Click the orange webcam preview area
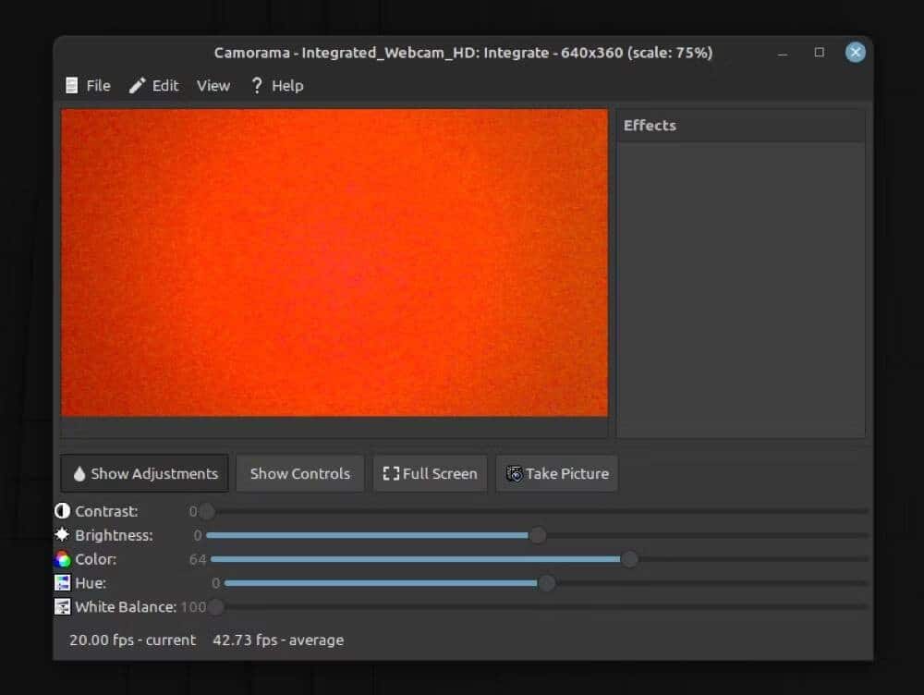The height and width of the screenshot is (695, 924). coord(334,262)
